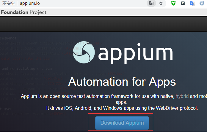Click the translate page icon in address bar
The height and width of the screenshot is (132, 207).
(x=151, y=3)
